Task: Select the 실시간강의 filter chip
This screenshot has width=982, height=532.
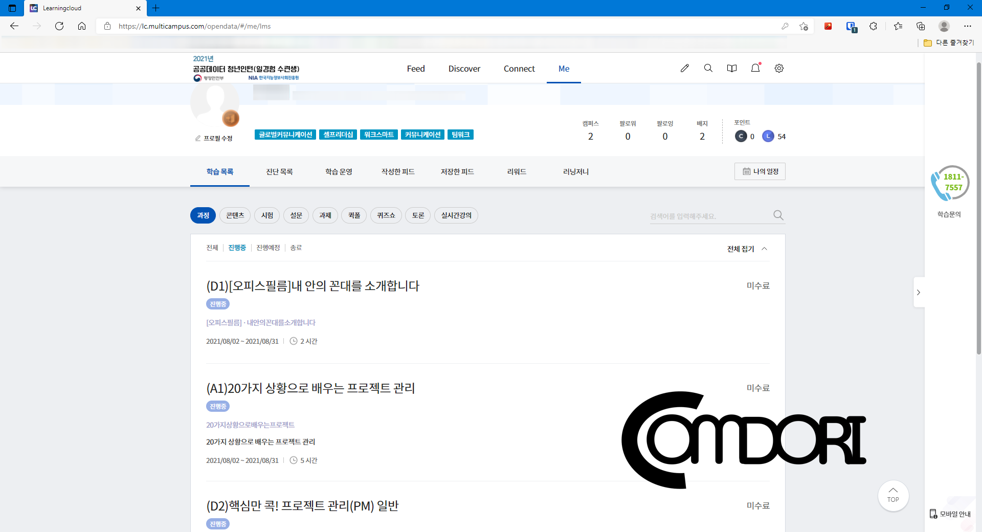Action: (456, 215)
